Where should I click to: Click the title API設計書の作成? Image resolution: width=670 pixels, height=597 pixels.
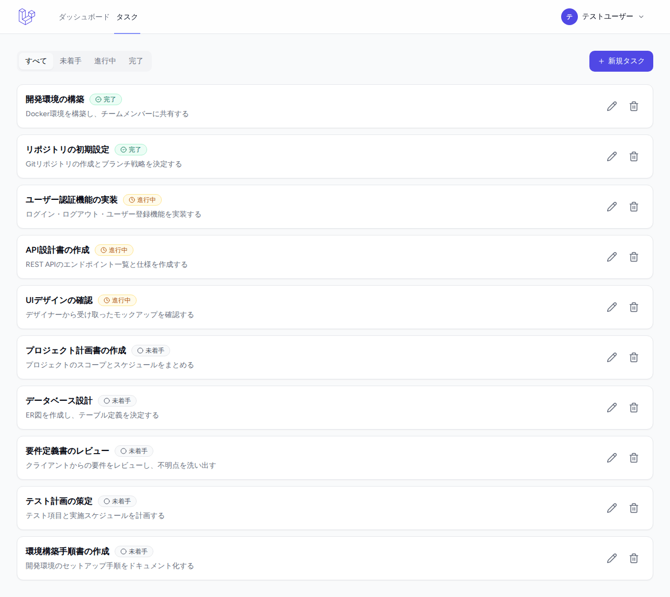pyautogui.click(x=58, y=250)
